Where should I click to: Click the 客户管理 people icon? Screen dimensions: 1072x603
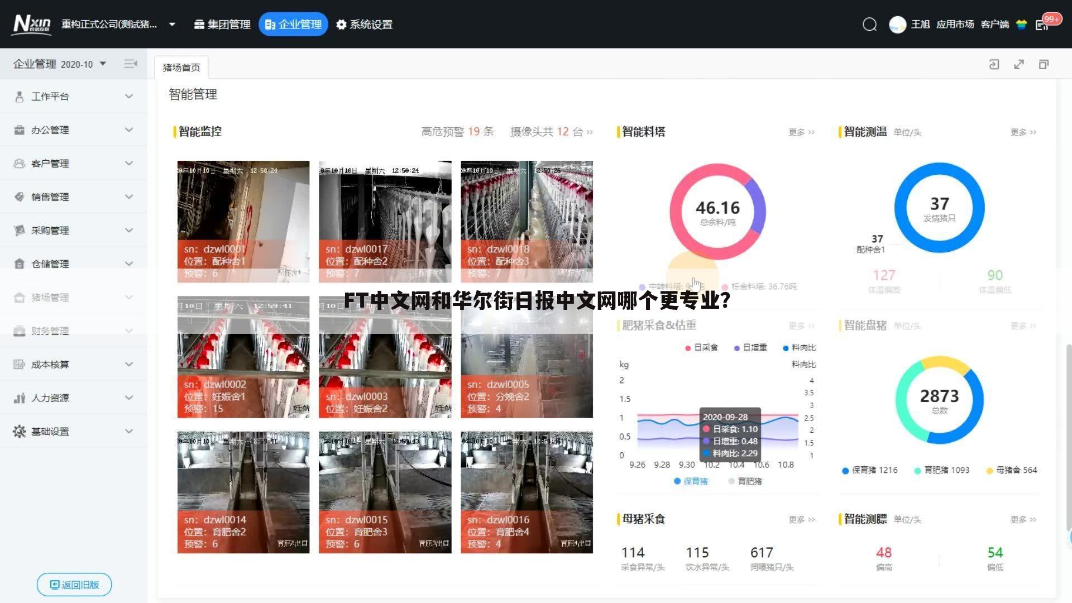[x=20, y=164]
